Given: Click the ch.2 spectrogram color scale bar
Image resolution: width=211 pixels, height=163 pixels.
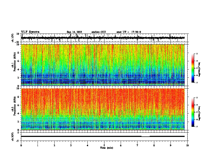Looking at the screenshot, I should click(193, 112).
